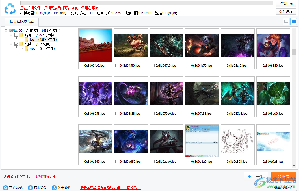Screen dimensions: 299x191
Task: Collapse the 视频 tree node
Action: pos(11,44)
